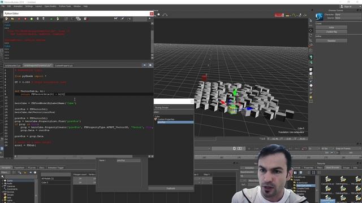Select the Translate tool in viewer toolbar
Screen dimensions: 362x203
(x=311, y=30)
